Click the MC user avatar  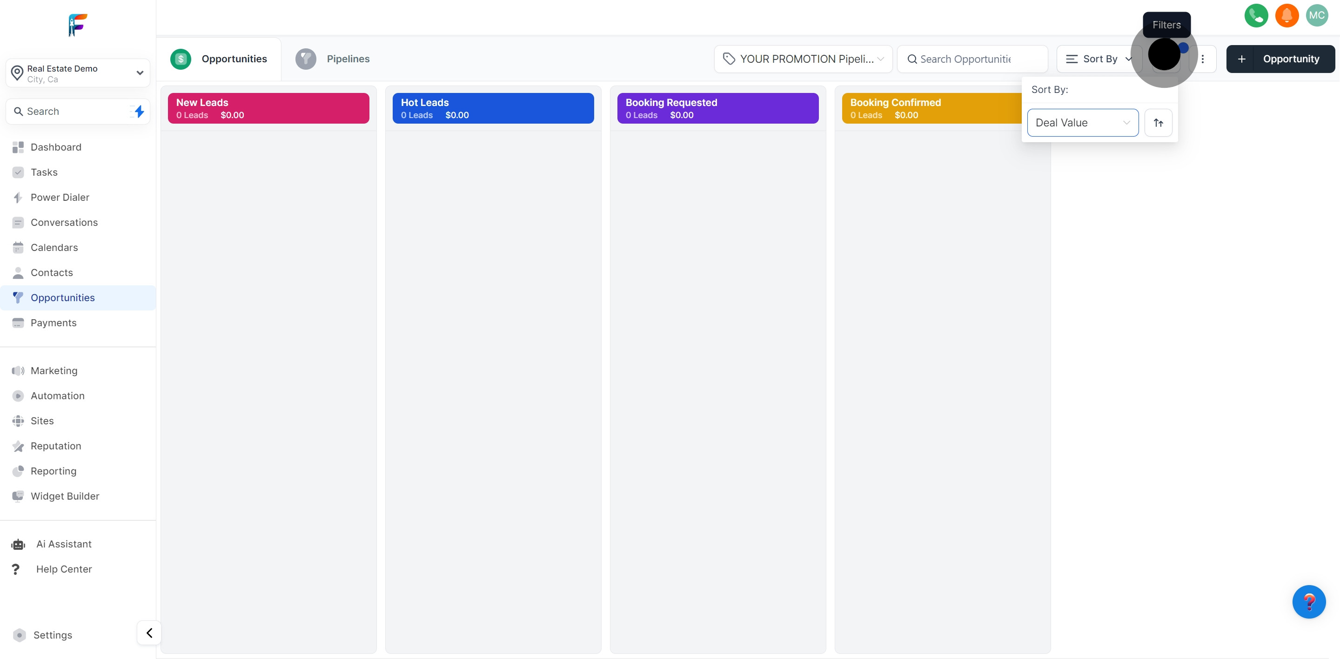1317,16
